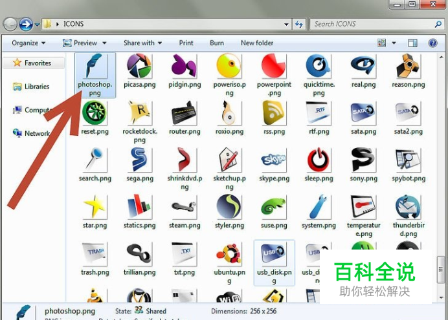
Task: Select the suse.png chameleon icon
Action: 274,207
